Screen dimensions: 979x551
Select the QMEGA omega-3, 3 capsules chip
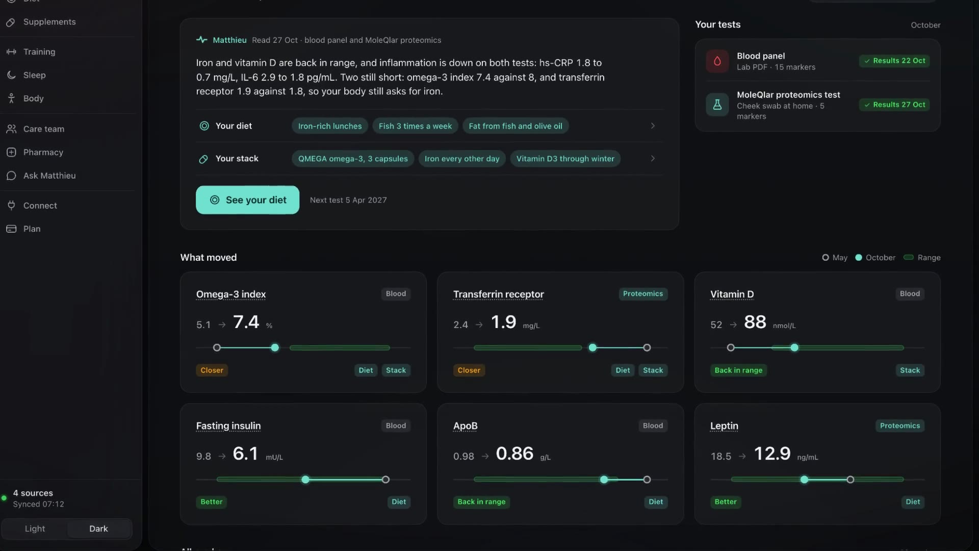point(353,159)
